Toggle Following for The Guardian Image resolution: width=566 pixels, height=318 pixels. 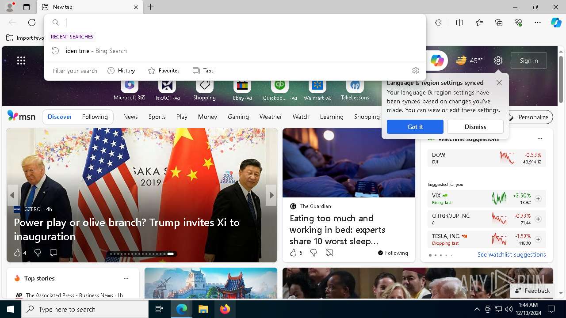click(393, 253)
